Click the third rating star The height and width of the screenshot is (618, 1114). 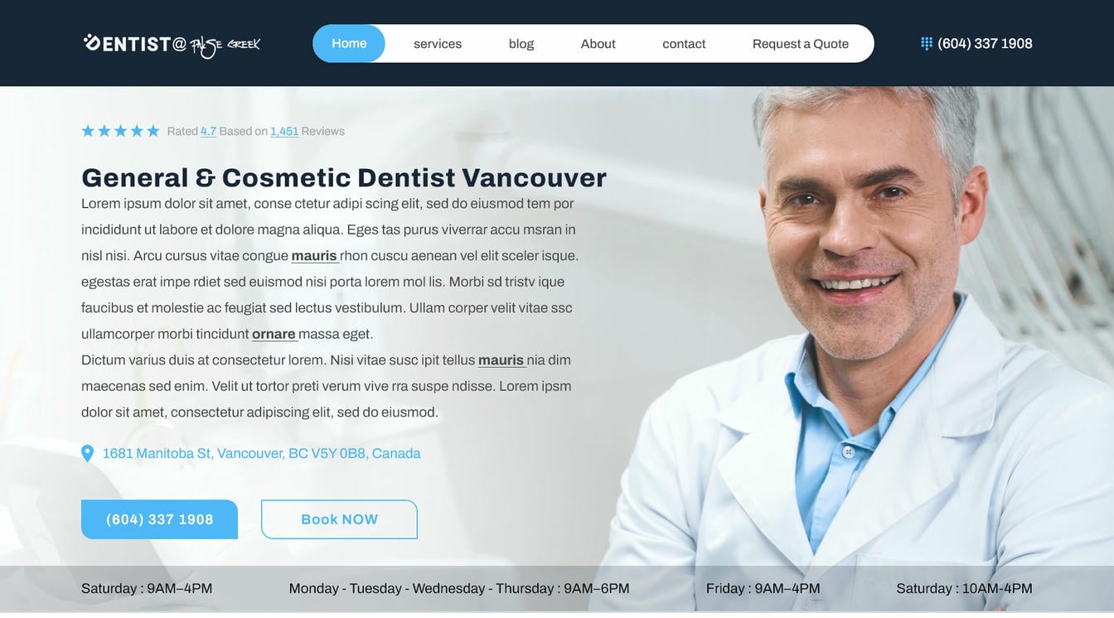pyautogui.click(x=120, y=131)
